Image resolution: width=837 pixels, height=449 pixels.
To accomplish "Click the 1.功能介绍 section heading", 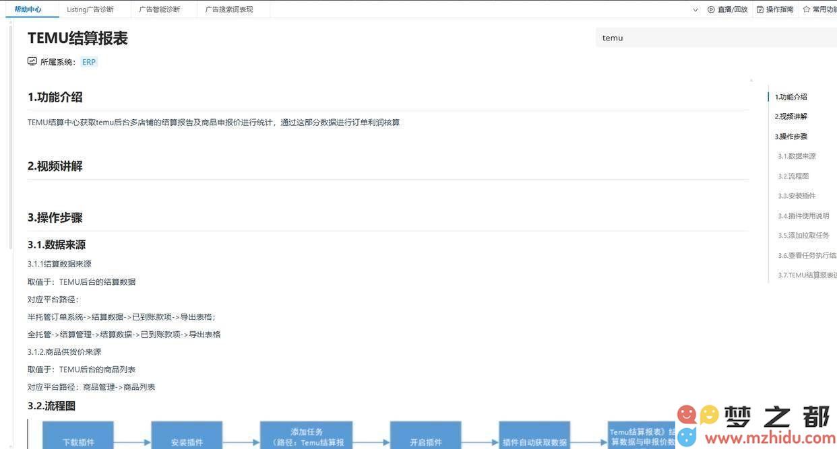I will (x=55, y=97).
